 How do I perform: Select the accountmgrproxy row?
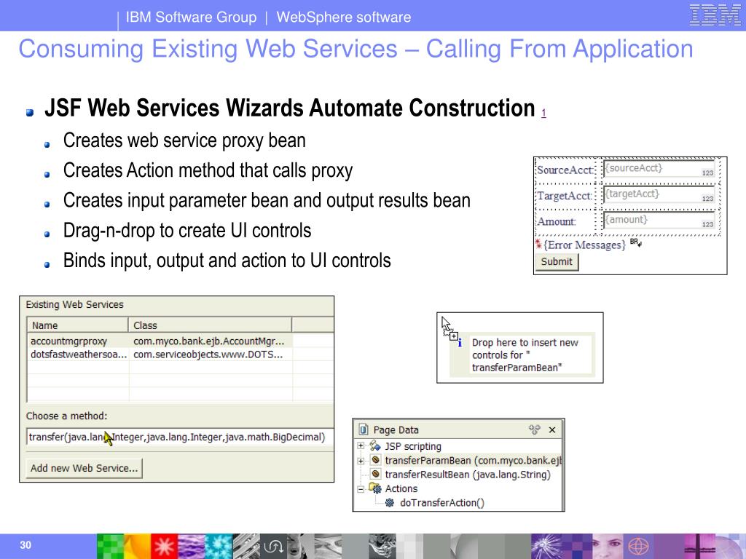[160, 341]
